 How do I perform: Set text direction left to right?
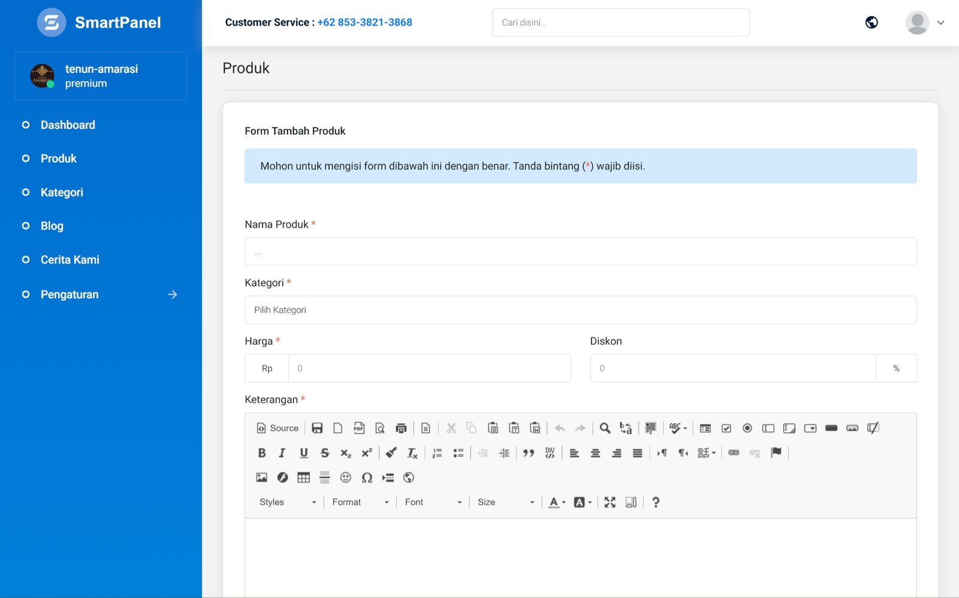[662, 453]
